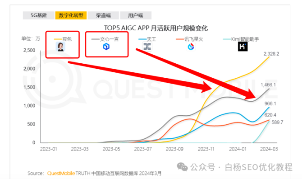Click the orange 讯飞星火 legend line
The image size is (302, 179).
click(x=180, y=39)
